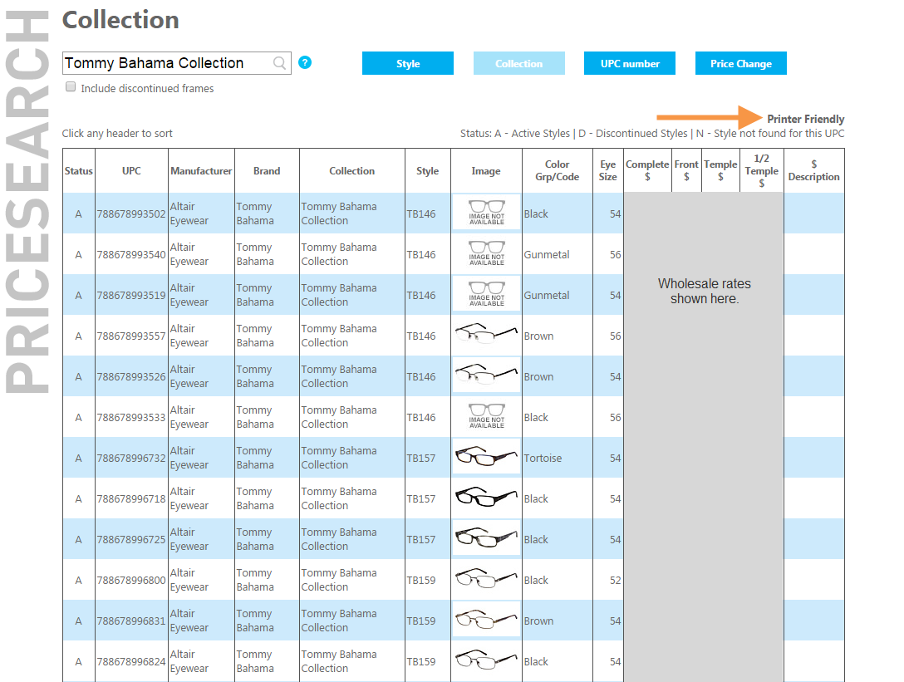Sort by Color Grp/Code header
The image size is (904, 682).
[x=557, y=170]
